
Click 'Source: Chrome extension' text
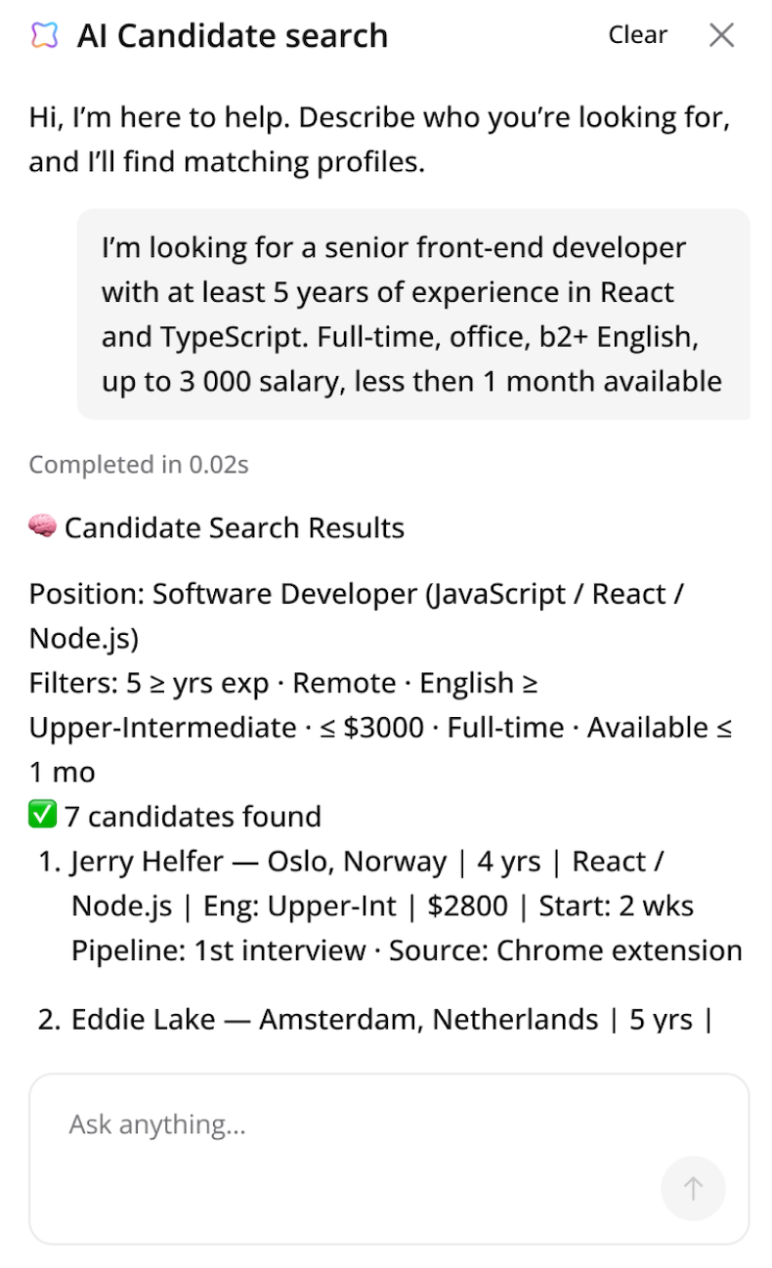[565, 951]
